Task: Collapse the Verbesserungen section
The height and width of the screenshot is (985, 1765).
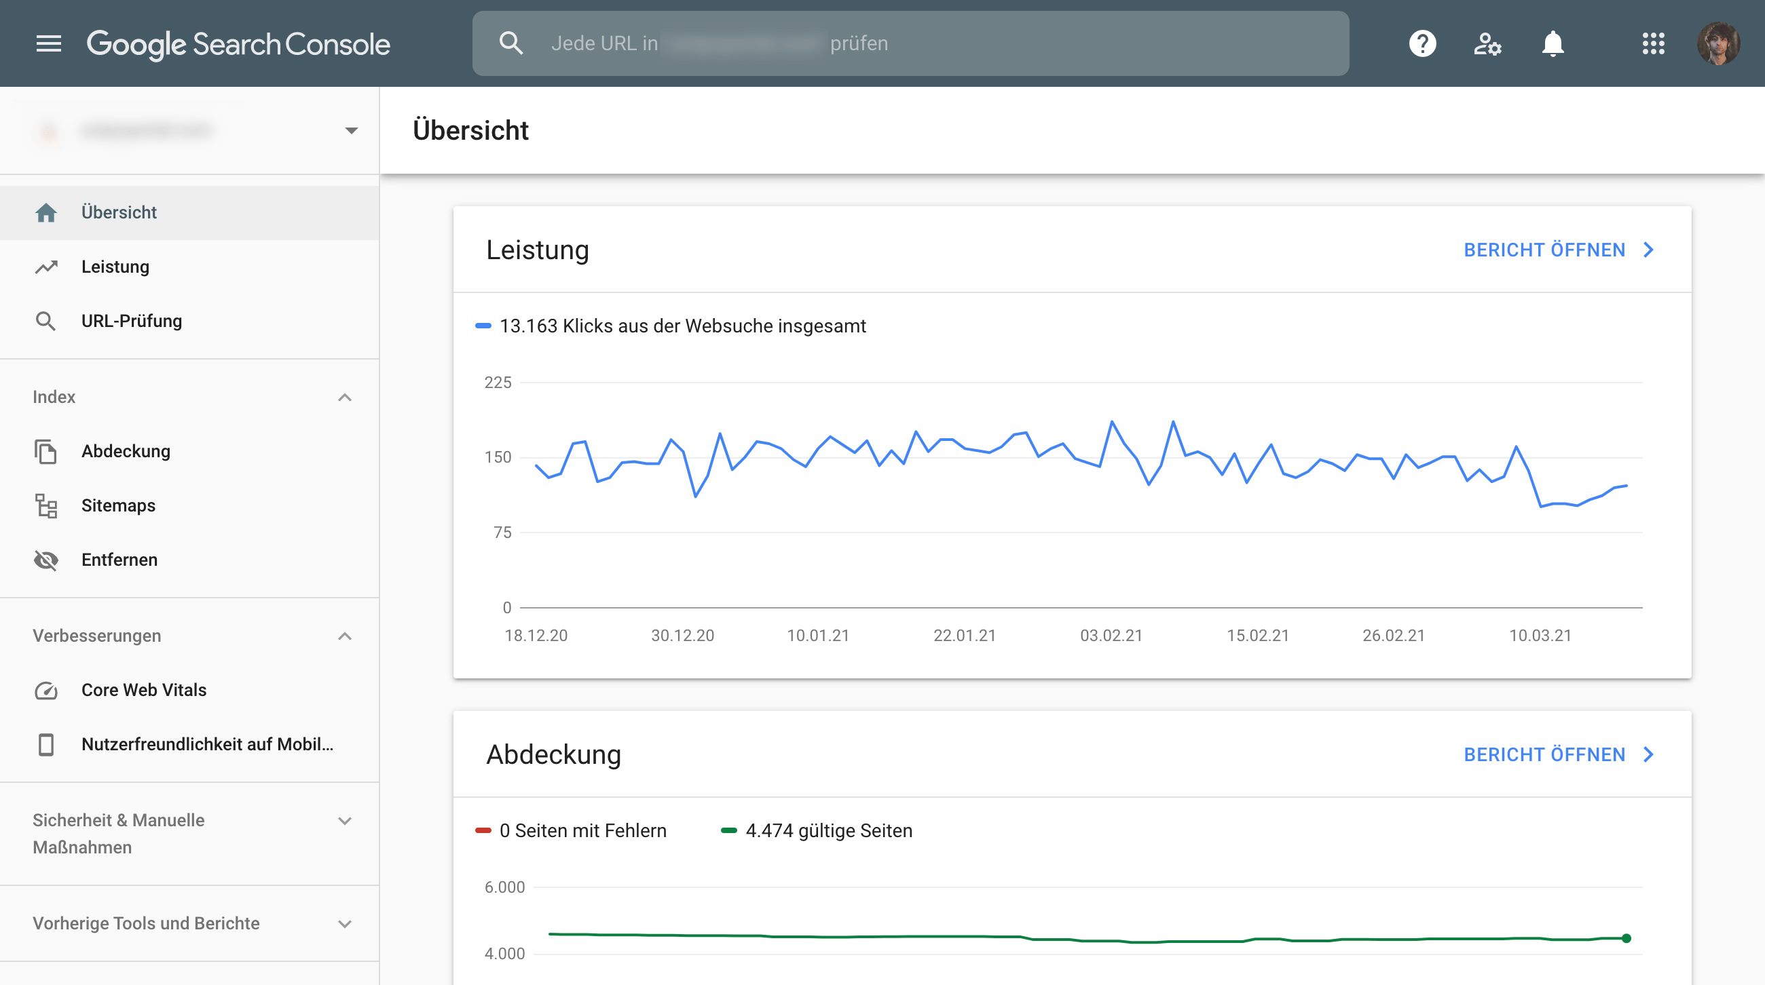Action: coord(345,636)
